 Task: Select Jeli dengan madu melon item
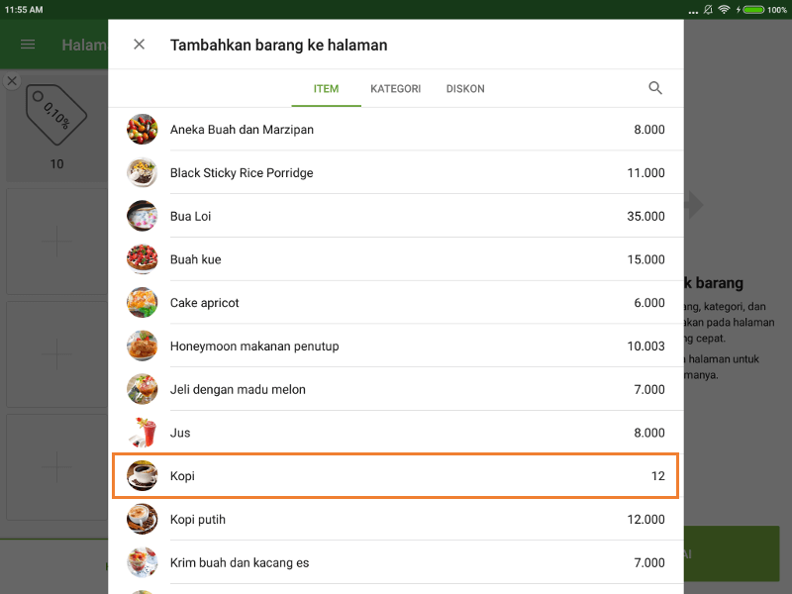pyautogui.click(x=396, y=389)
